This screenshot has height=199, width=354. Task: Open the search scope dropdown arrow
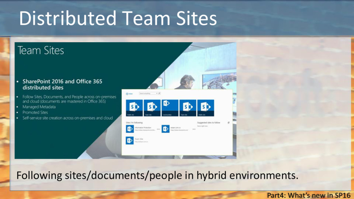pos(157,93)
